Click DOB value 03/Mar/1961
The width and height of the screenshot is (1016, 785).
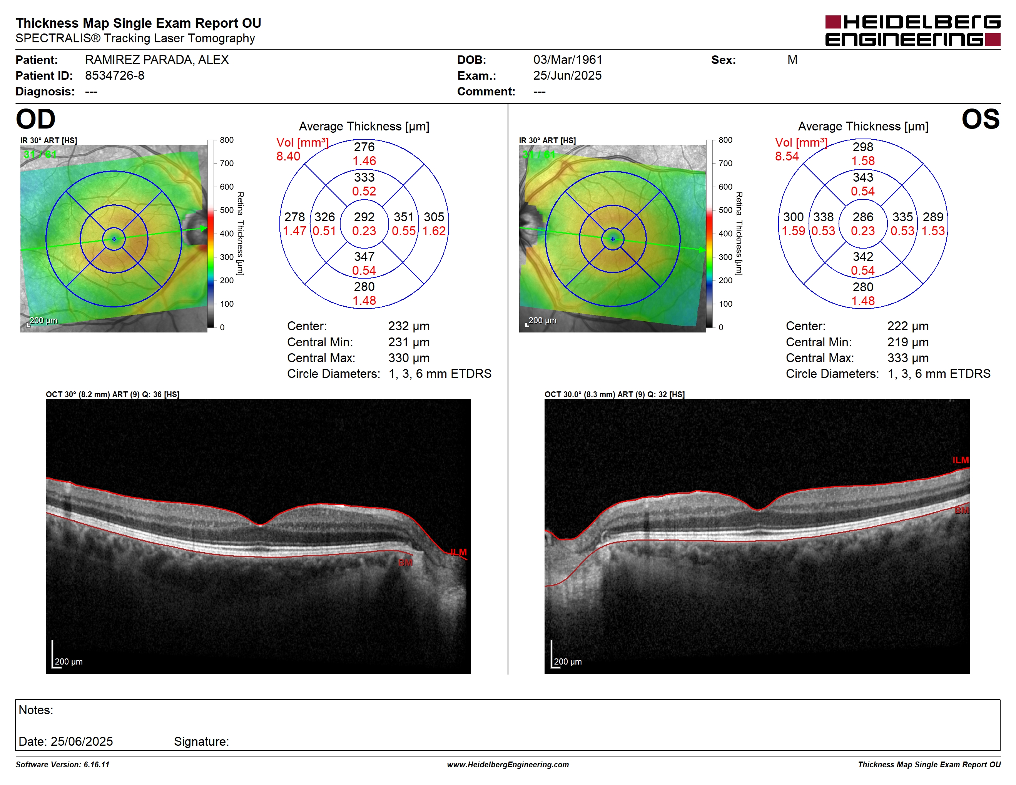pos(568,60)
